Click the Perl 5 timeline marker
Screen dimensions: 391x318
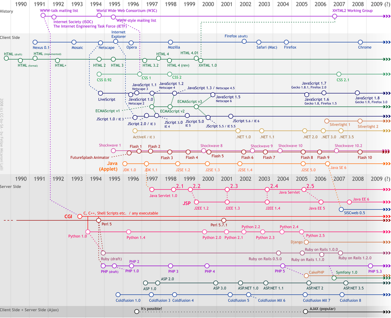pyautogui.click(x=98, y=220)
